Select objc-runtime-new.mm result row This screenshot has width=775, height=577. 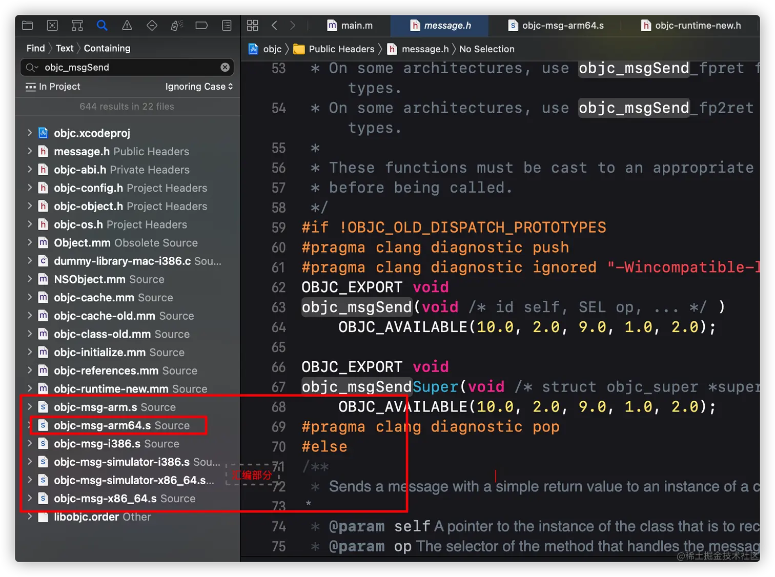[x=128, y=389]
